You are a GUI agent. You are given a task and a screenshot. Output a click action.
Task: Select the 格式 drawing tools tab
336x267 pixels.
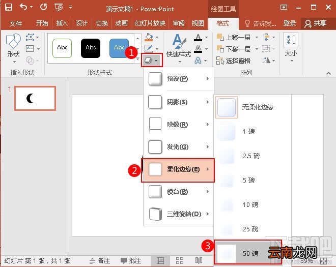point(223,23)
